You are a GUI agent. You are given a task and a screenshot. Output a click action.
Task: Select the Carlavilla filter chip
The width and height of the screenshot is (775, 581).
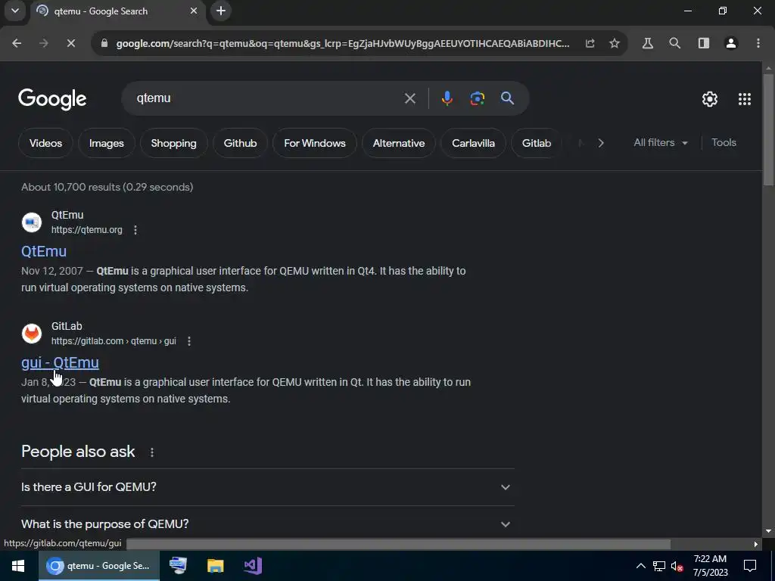473,143
